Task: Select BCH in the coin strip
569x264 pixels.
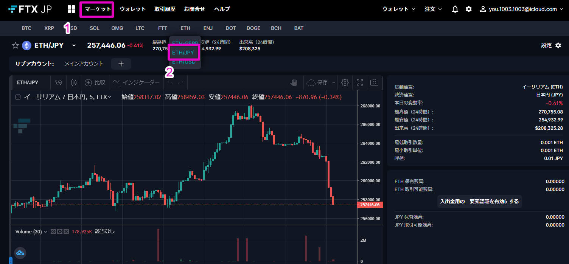Action: click(276, 28)
